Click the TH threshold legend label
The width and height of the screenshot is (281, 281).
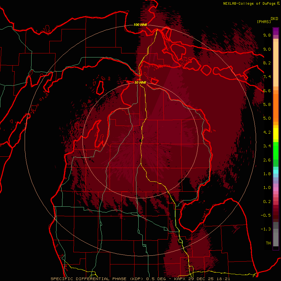[268, 243]
